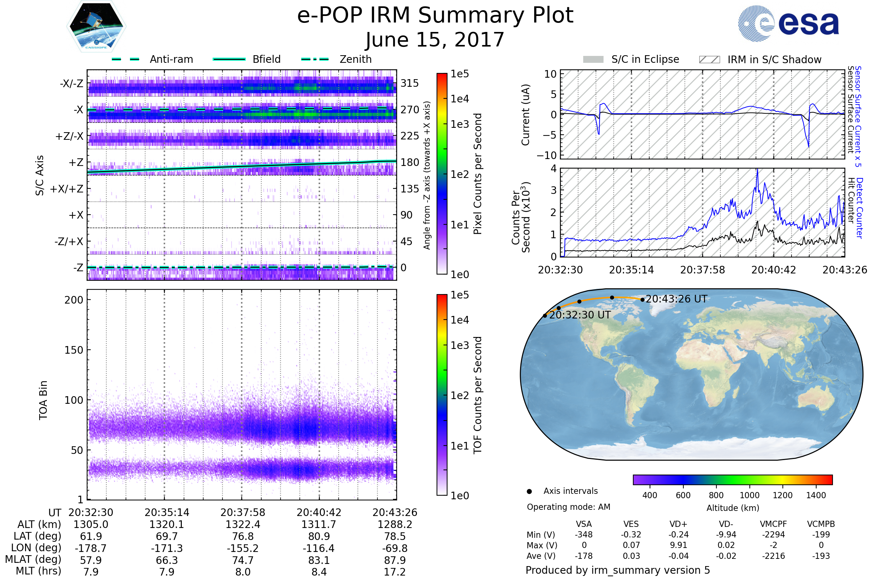
Task: Click the Operating mode: AM label
Action: 568,507
